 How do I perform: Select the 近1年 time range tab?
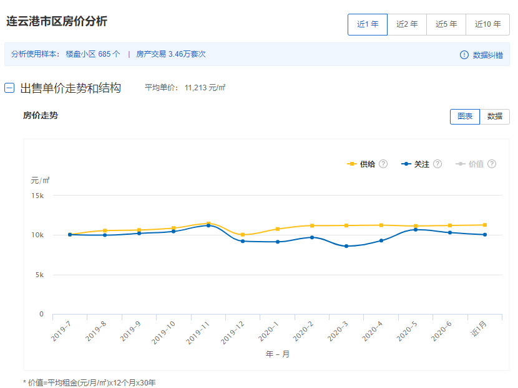tap(368, 25)
